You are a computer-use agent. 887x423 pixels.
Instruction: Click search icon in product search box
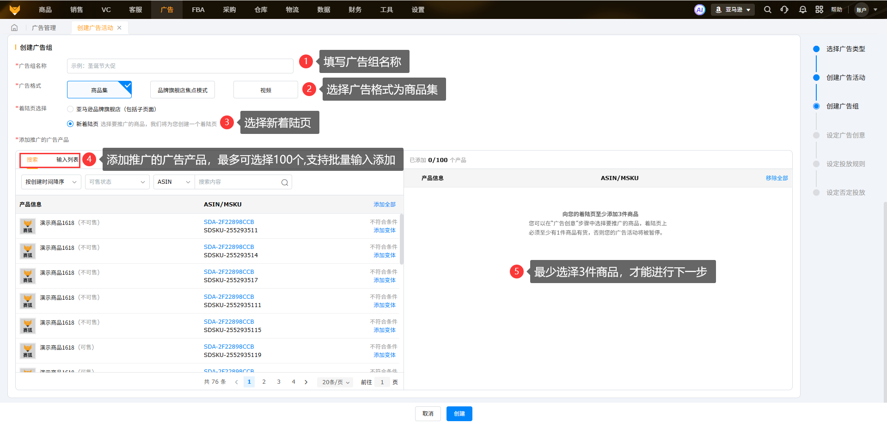(x=285, y=182)
